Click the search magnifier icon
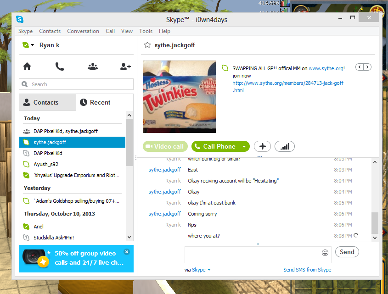 click(24, 84)
